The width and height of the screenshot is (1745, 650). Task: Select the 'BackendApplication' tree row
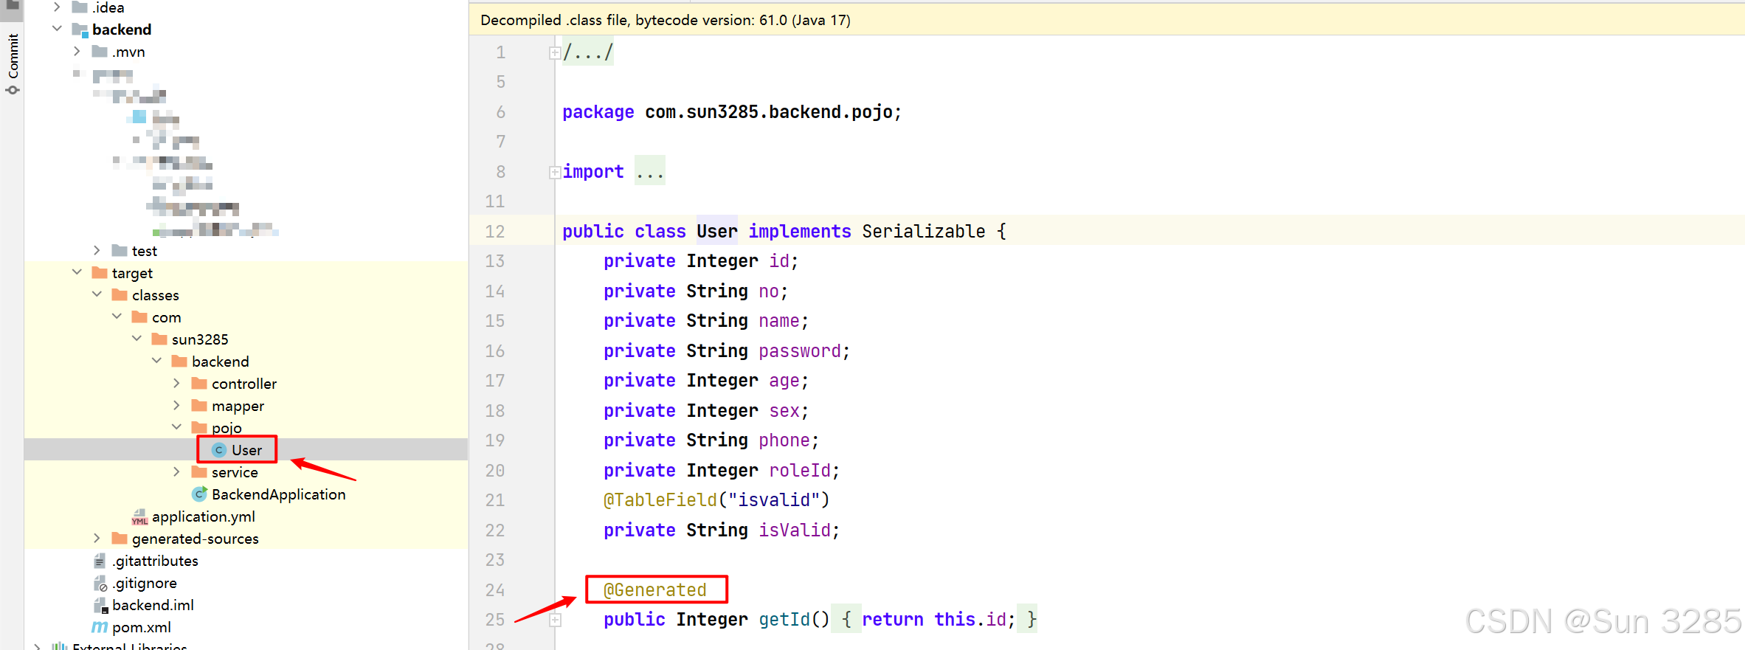pos(278,494)
